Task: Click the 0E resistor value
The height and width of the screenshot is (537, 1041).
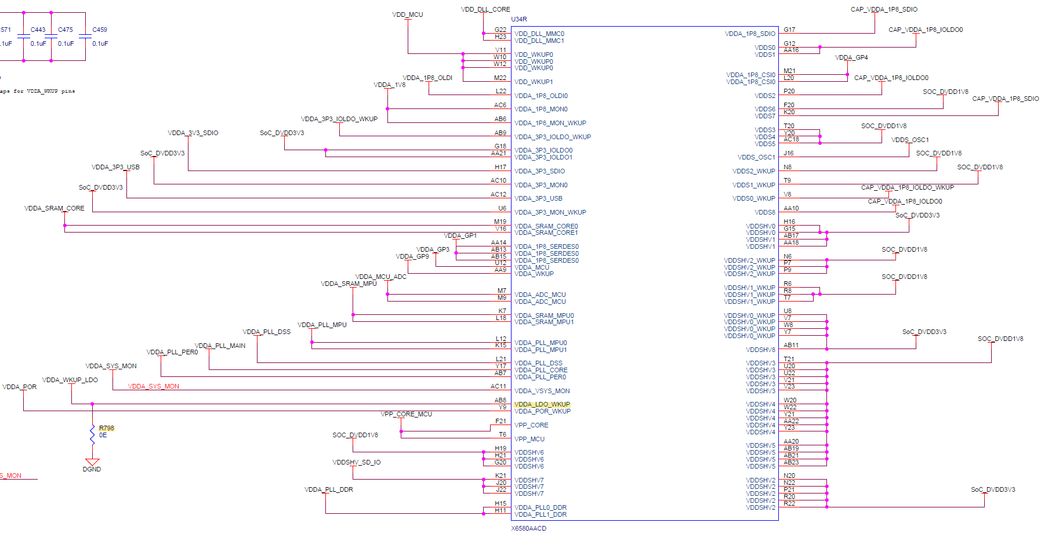Action: coord(103,435)
